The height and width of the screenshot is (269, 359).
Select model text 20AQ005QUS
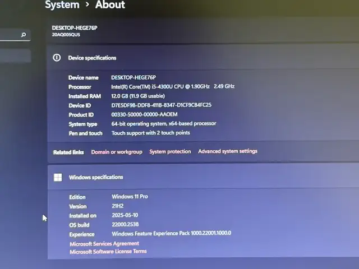66,35
